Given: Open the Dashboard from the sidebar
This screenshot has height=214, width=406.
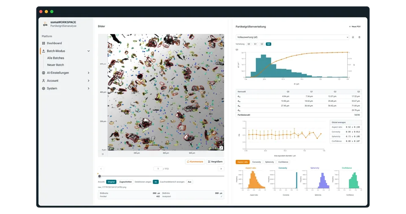Looking at the screenshot, I should tap(54, 43).
